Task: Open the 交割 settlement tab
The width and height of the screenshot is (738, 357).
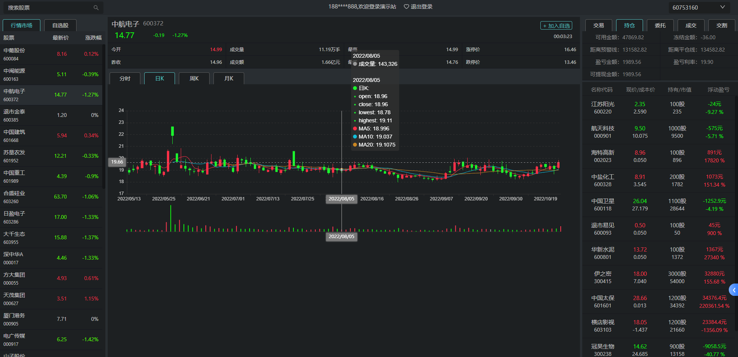Action: click(721, 25)
